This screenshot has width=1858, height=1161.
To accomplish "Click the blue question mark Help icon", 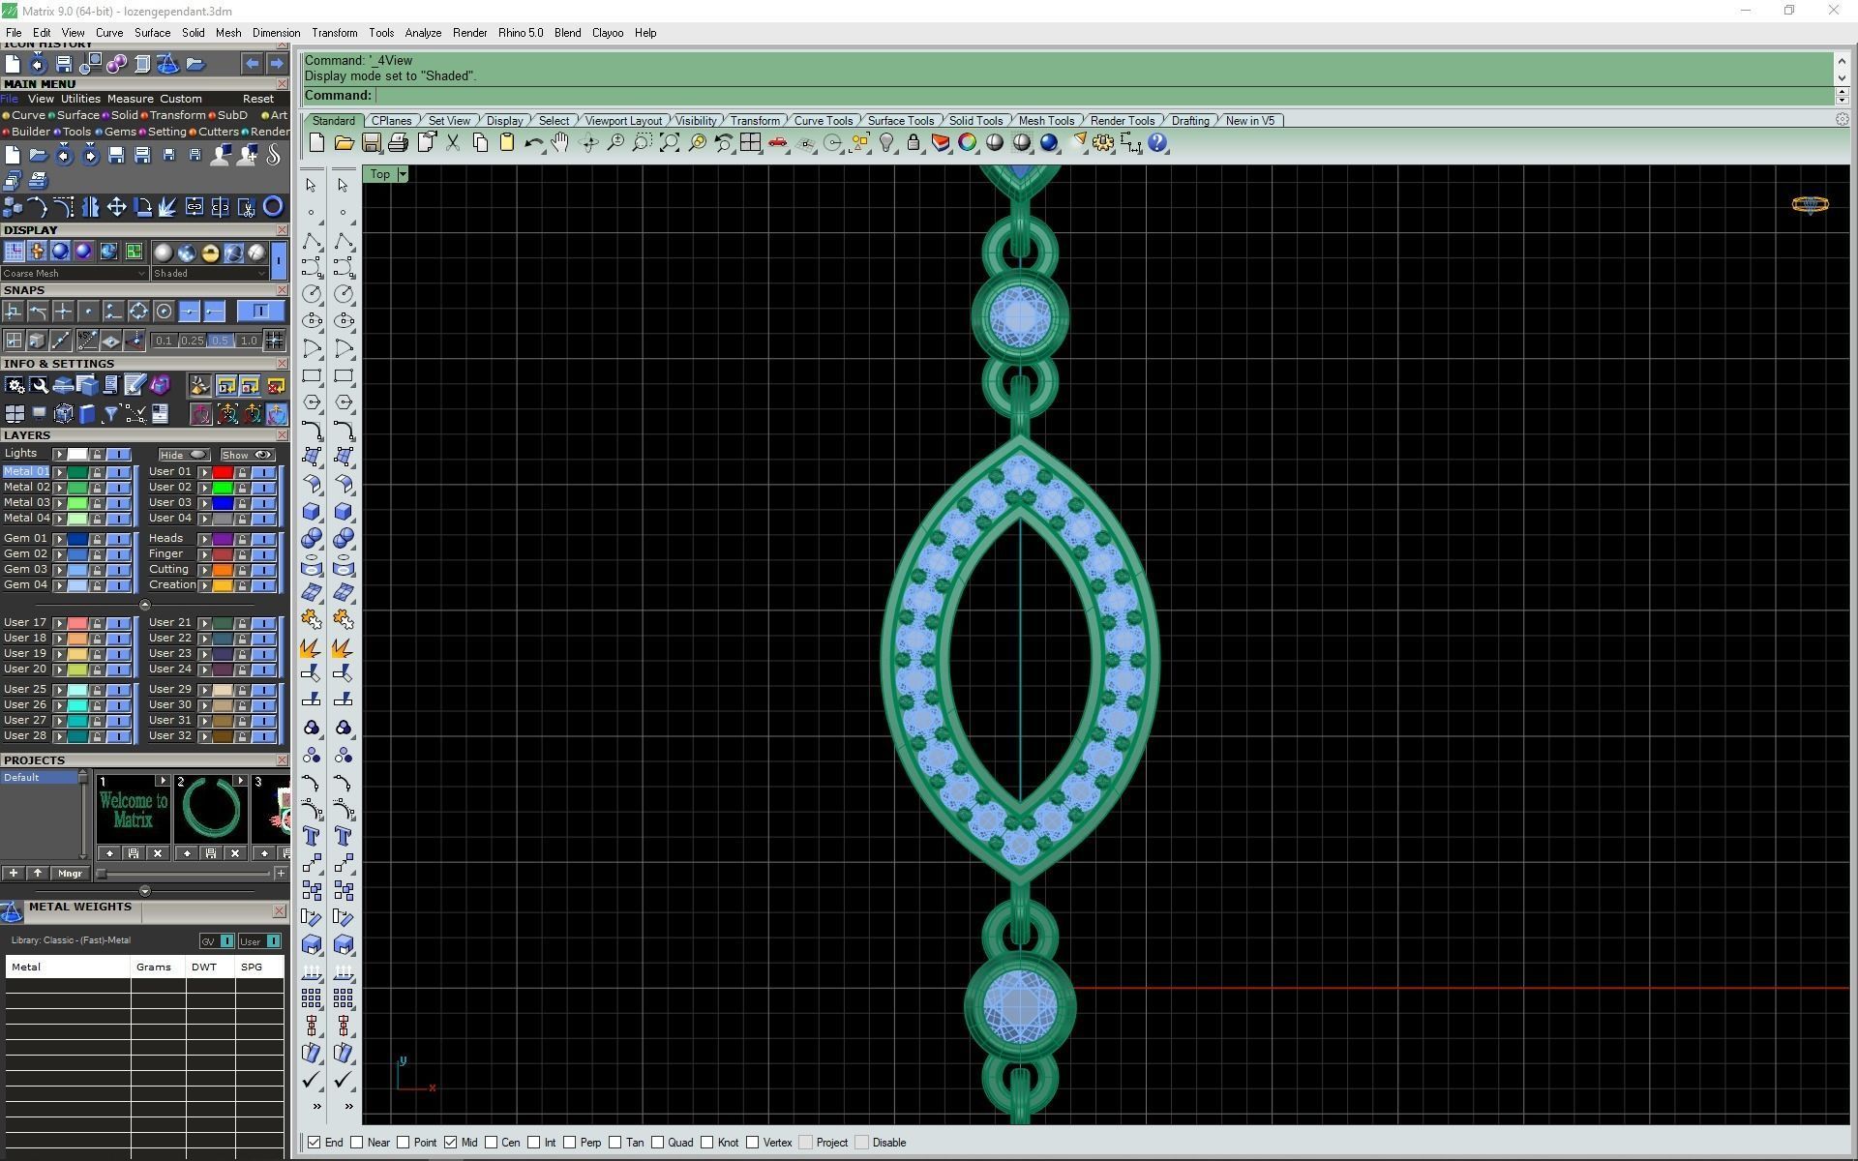I will 1157,143.
